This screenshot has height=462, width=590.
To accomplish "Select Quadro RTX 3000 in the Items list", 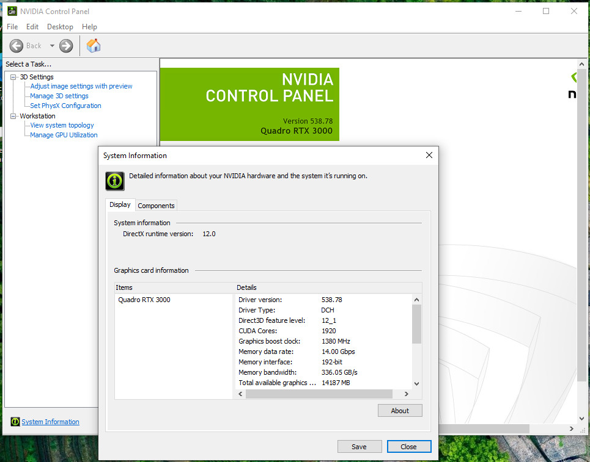I will 144,300.
